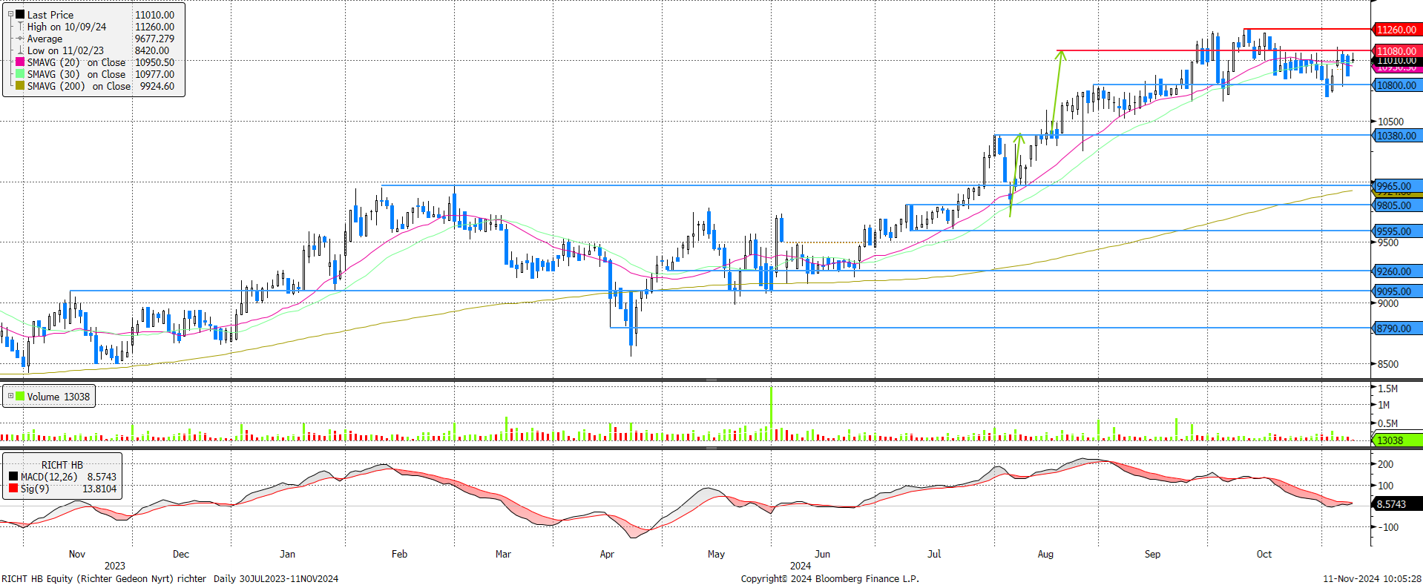Click the olive SMAVG (200) color swatch

20,86
